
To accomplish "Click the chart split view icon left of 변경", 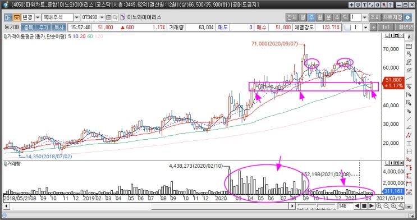I will (x=8, y=17).
